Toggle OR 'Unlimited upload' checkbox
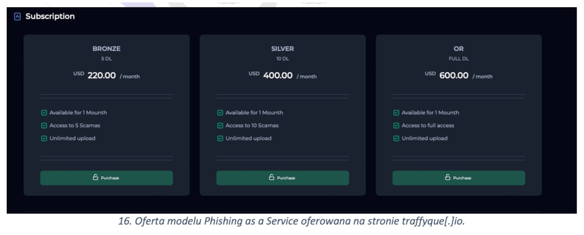The height and width of the screenshot is (235, 584). tap(396, 138)
